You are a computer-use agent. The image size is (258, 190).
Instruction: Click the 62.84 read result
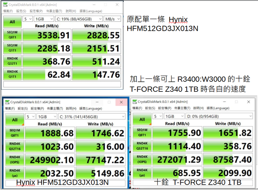(x=47, y=74)
